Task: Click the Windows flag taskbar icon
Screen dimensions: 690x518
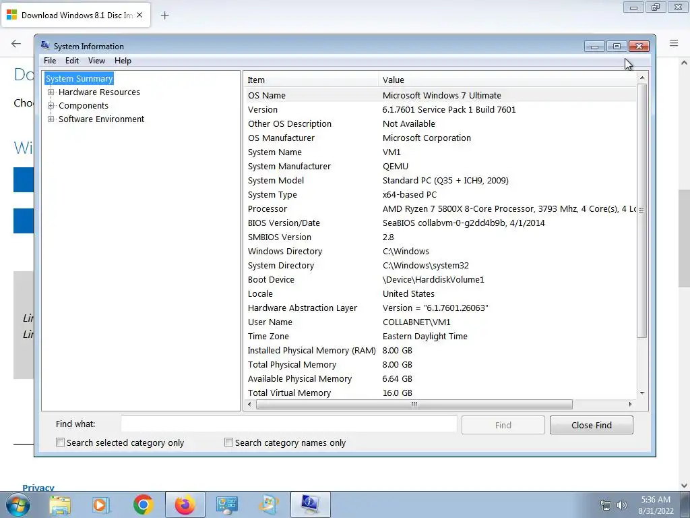Action: point(268,505)
